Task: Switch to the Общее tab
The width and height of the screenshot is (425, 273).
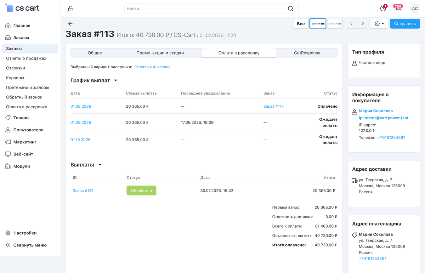Action: [95, 53]
